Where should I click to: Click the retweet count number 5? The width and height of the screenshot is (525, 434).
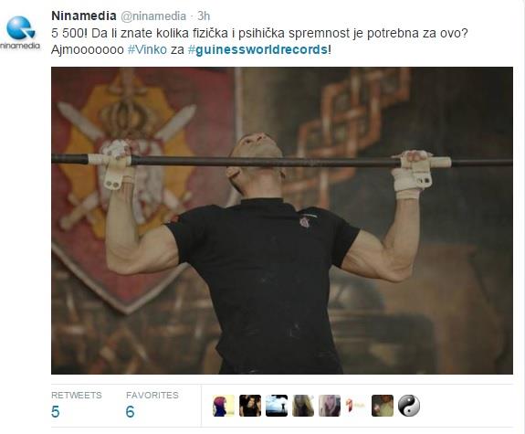click(56, 412)
